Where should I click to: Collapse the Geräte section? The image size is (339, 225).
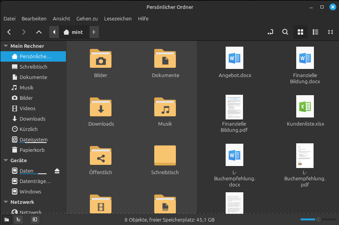click(x=6, y=160)
